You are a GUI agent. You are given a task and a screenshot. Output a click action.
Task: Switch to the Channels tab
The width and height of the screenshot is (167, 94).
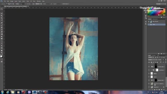tap(154, 55)
